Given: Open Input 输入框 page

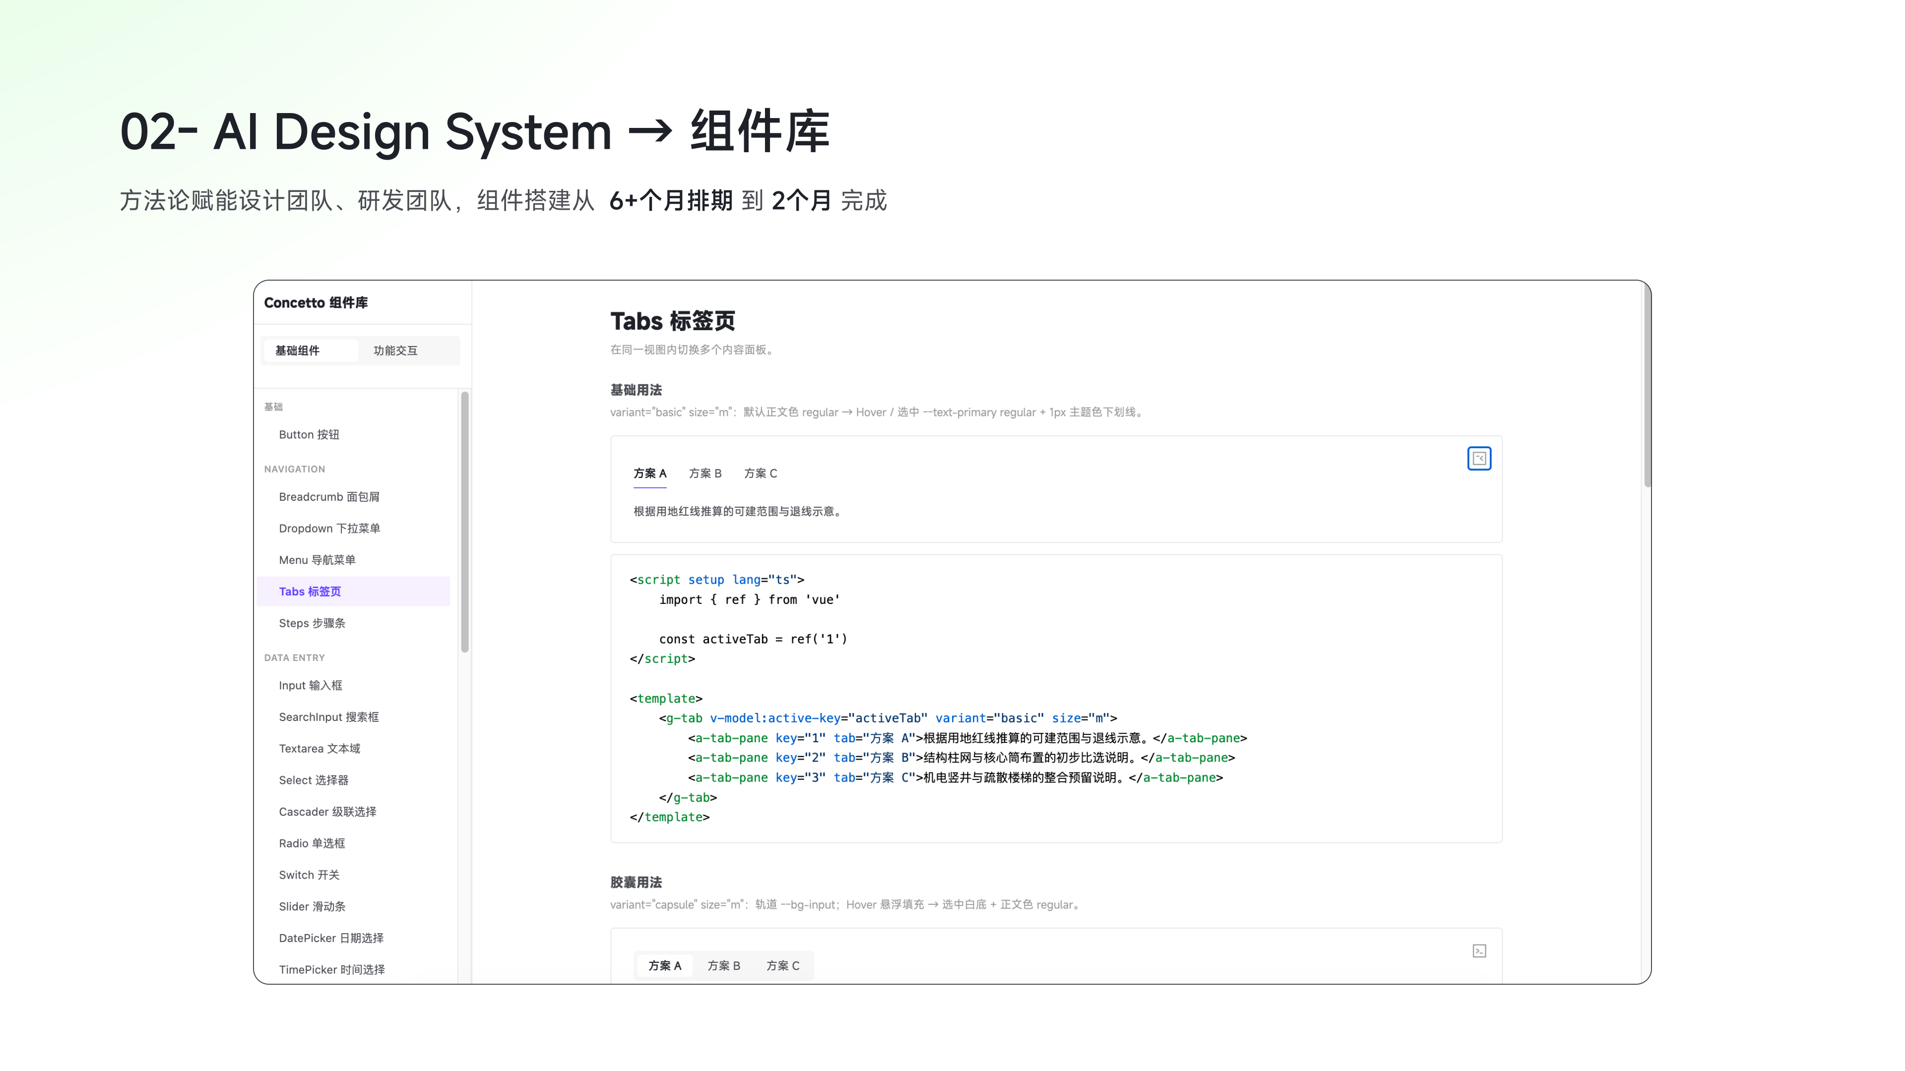Looking at the screenshot, I should tap(354, 685).
